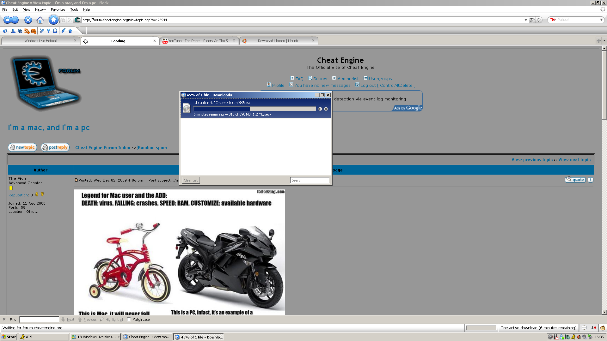607x341 pixels.
Task: Open the View menu
Action: 27,9
